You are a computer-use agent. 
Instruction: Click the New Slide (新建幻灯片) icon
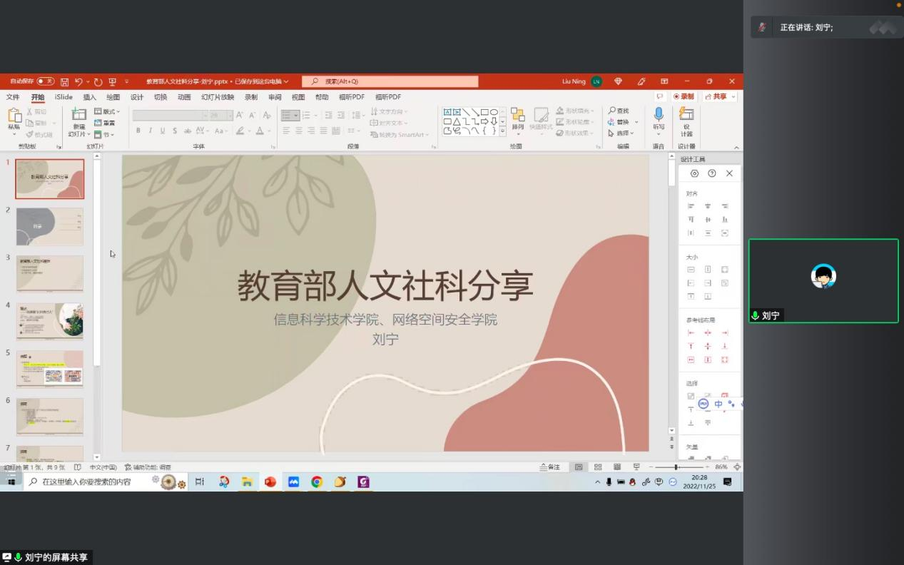pos(78,116)
